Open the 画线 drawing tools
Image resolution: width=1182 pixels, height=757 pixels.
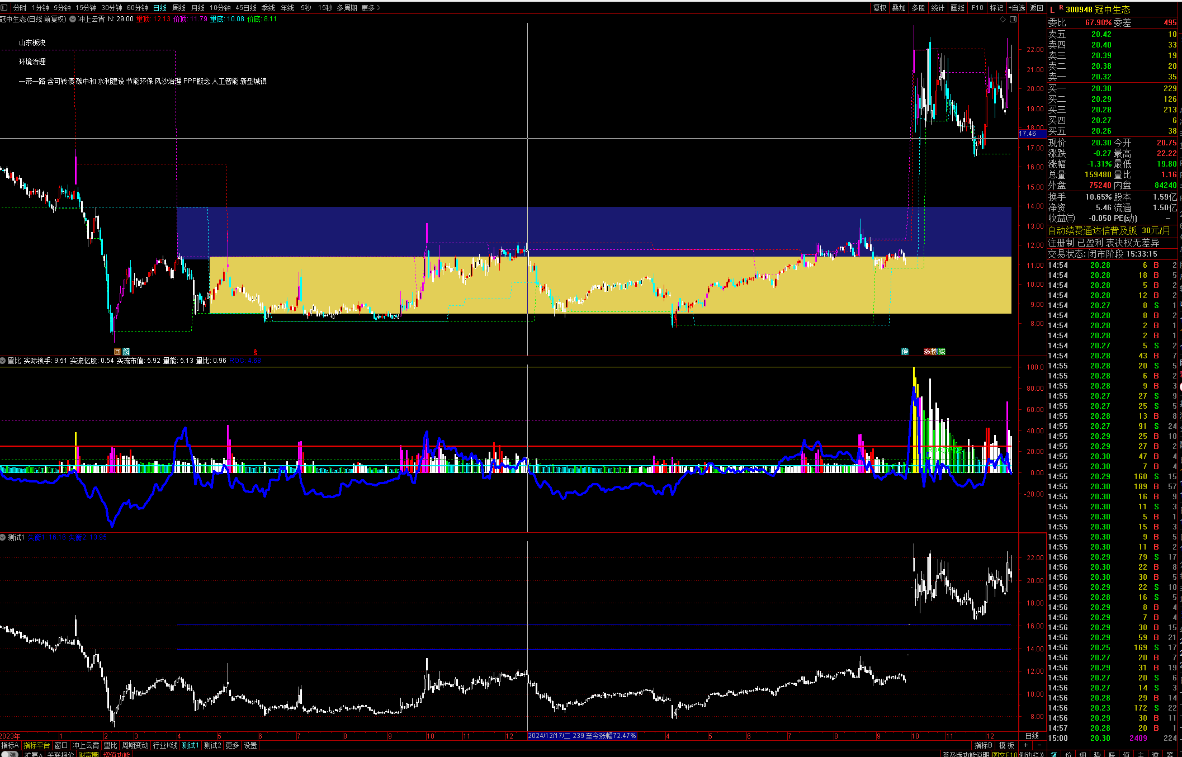tap(957, 8)
